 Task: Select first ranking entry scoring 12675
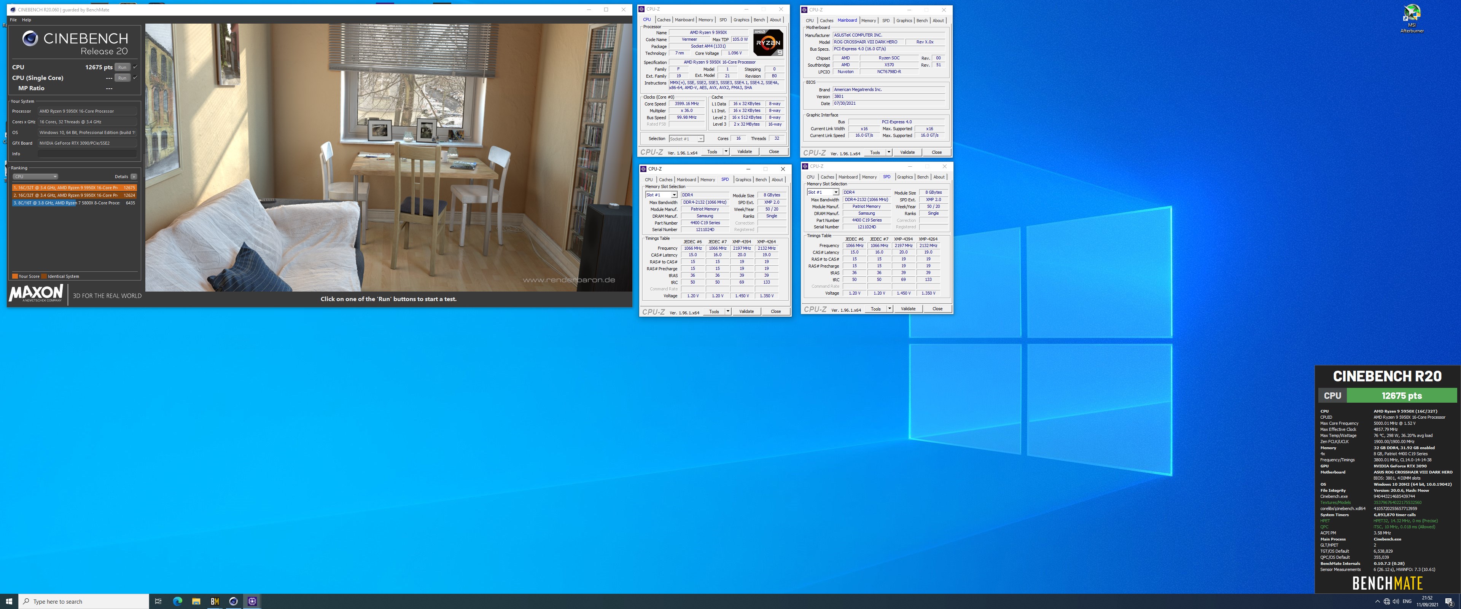(x=74, y=187)
